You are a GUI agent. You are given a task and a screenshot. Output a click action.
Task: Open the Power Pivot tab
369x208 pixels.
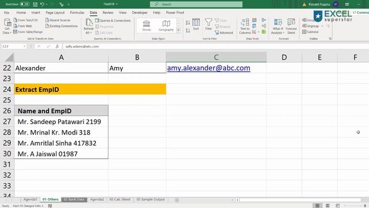pyautogui.click(x=175, y=13)
